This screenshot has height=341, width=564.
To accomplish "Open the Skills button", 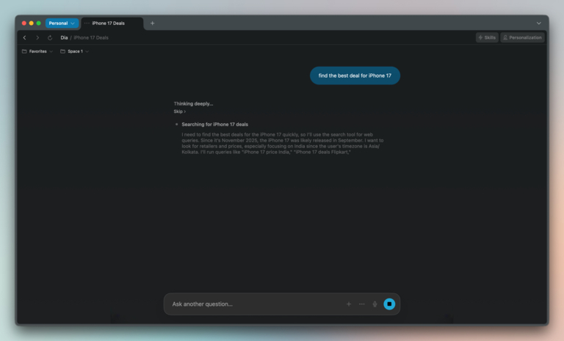I will tap(487, 37).
